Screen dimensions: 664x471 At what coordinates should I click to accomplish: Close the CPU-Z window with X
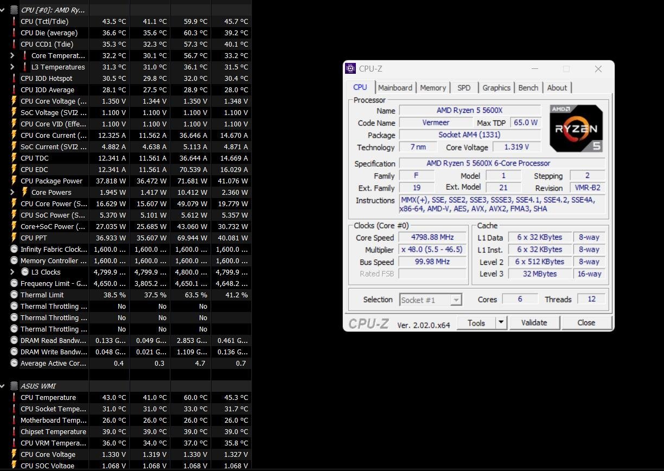pyautogui.click(x=598, y=69)
